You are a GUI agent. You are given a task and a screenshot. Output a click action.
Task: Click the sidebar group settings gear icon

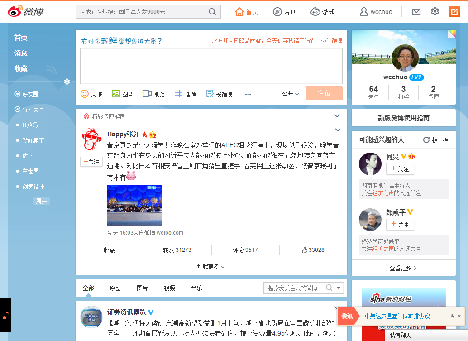pos(67,82)
